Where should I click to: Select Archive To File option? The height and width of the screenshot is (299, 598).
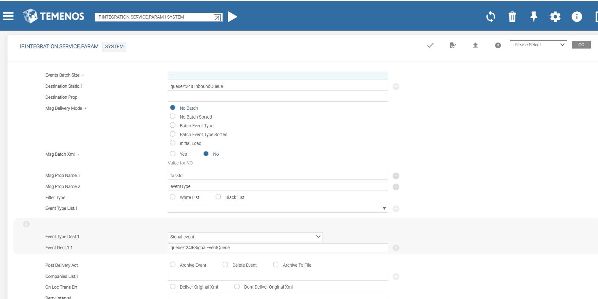click(276, 265)
